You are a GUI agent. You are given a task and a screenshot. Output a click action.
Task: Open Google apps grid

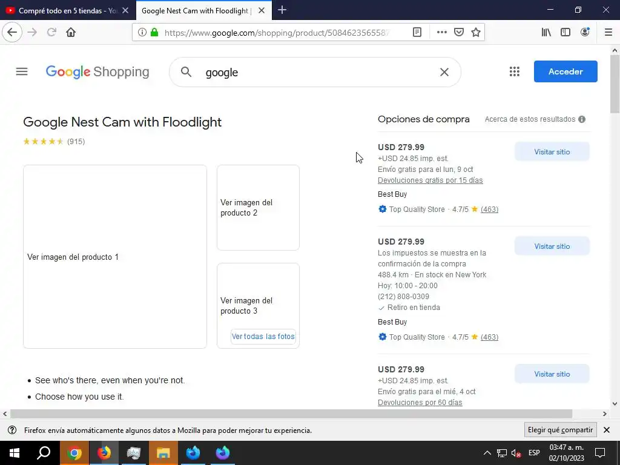tap(514, 71)
